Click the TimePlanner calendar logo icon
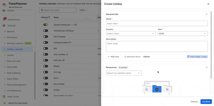 (4, 5)
